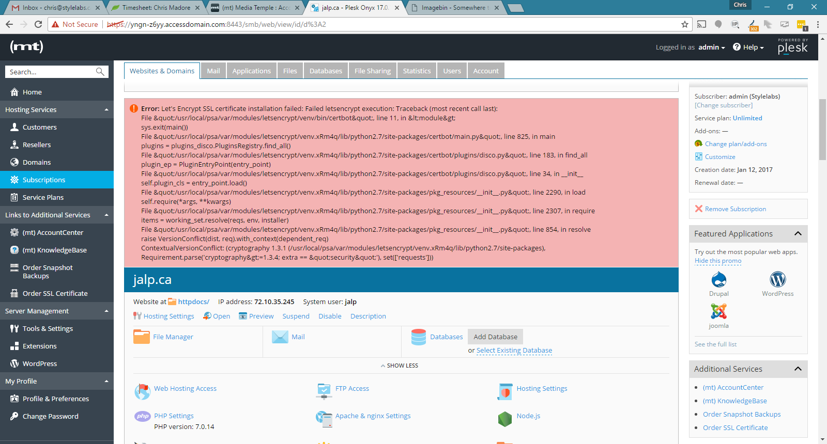Viewport: 827px width, 444px height.
Task: Click the (mt) KnowledgeBase icon in sidebar
Action: 14,250
